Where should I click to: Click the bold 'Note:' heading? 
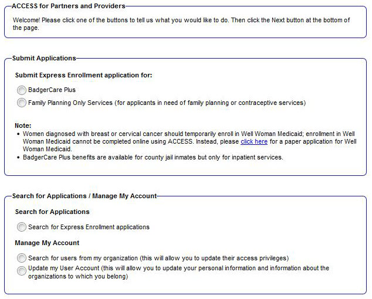click(23, 125)
